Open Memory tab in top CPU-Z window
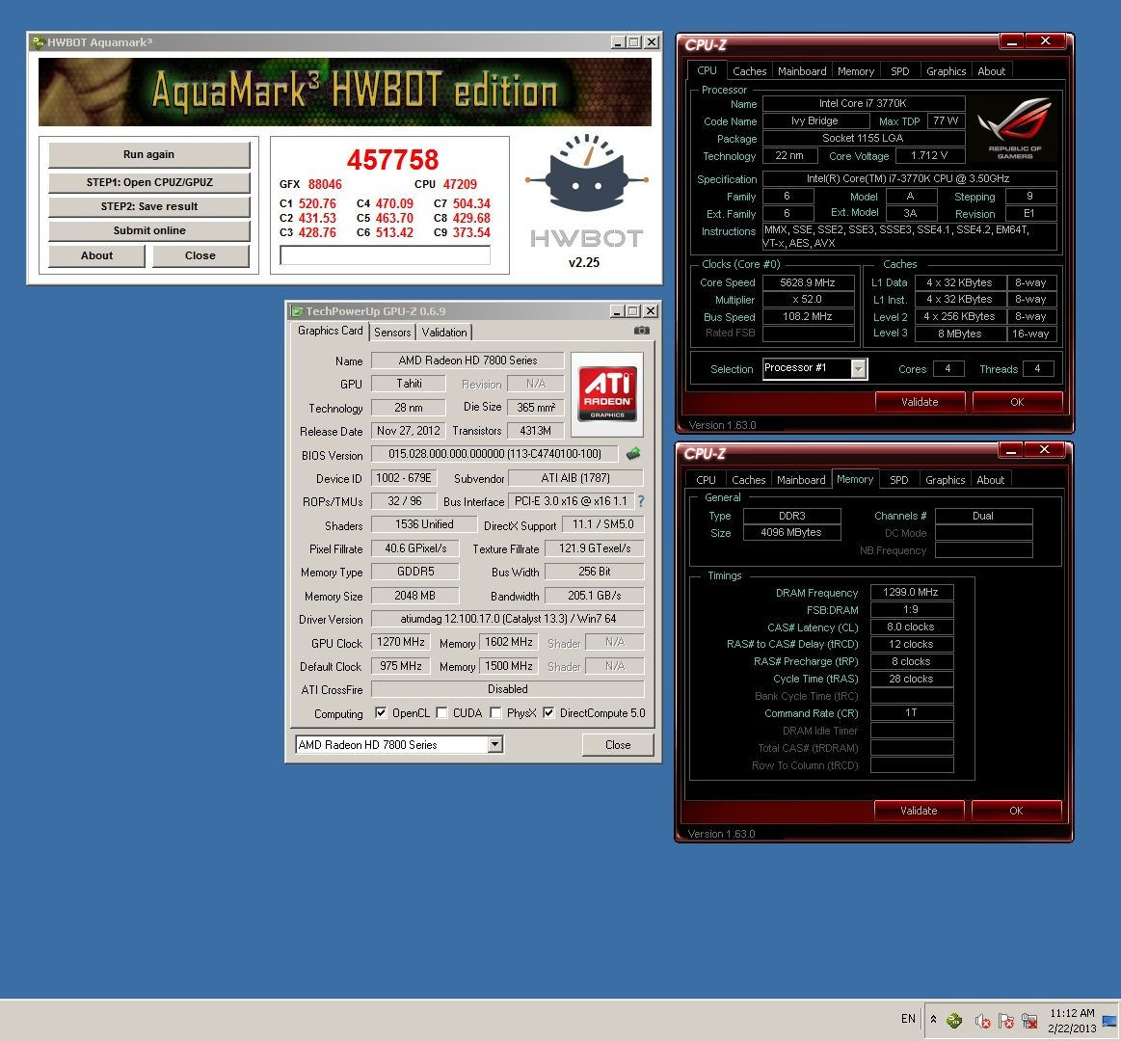1121x1041 pixels. click(856, 70)
